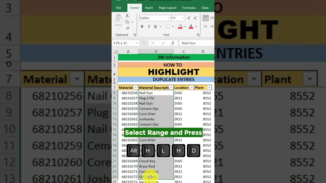326x183 pixels.
Task: Open the Location column filter dropdown
Action: coord(192,88)
